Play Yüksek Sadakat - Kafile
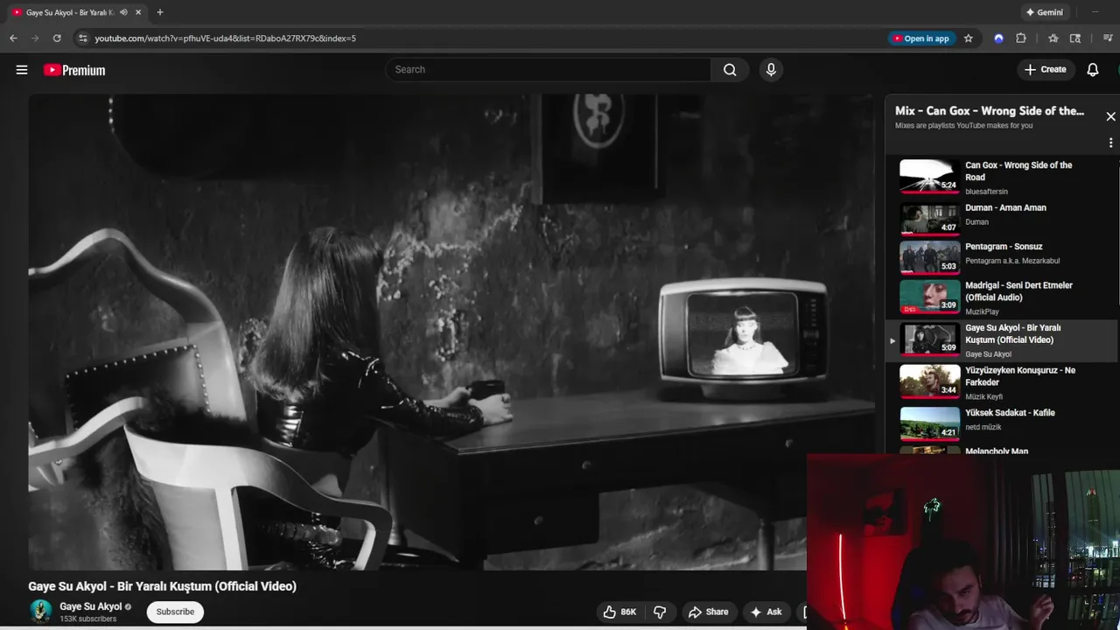The height and width of the screenshot is (630, 1120). point(1010,412)
